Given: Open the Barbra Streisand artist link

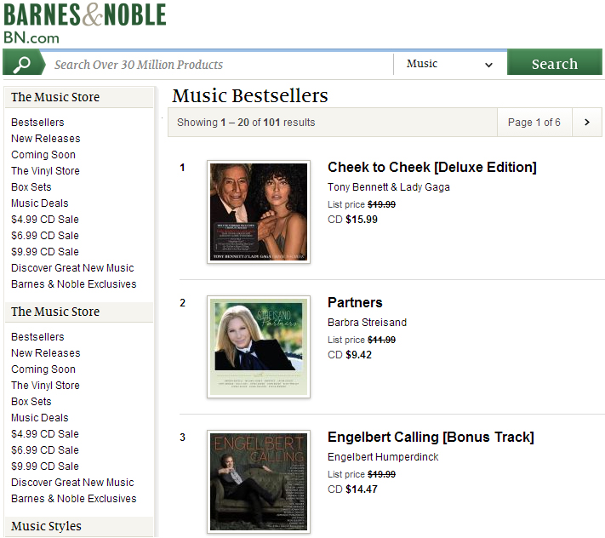Looking at the screenshot, I should (367, 323).
